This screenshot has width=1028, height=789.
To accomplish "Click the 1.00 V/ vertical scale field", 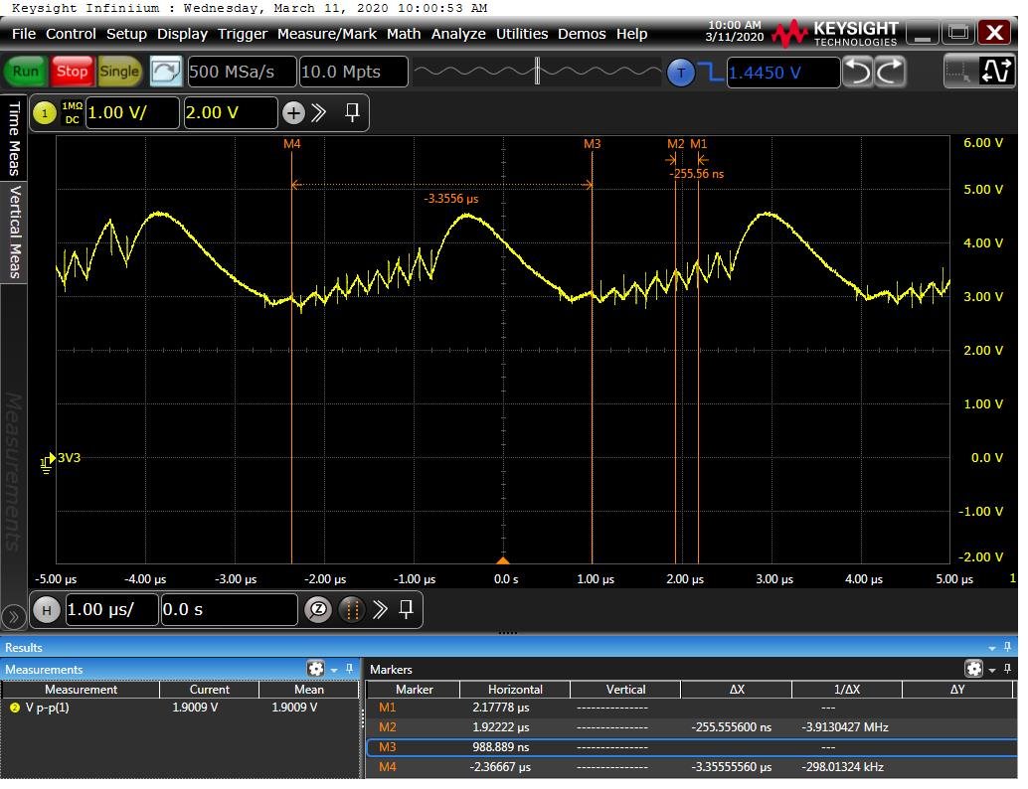I will pos(132,112).
